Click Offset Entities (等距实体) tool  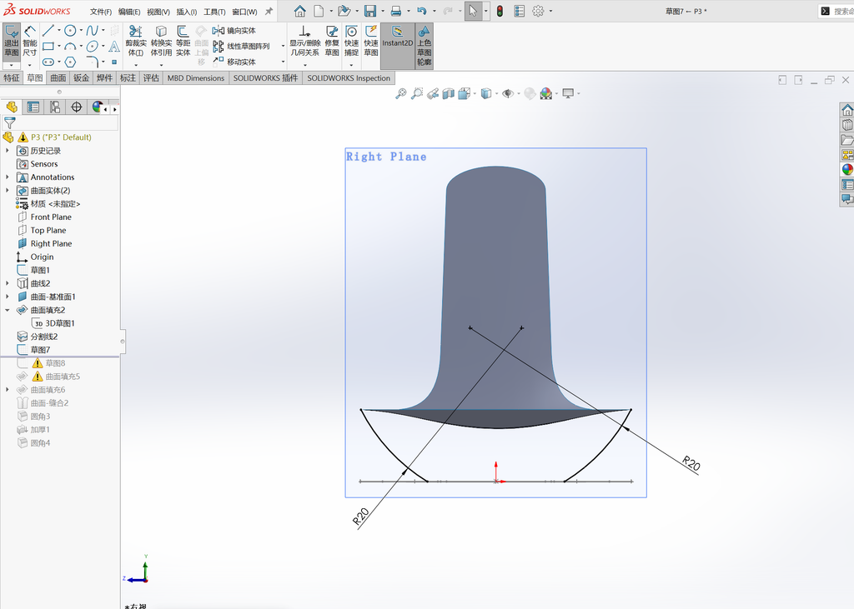coord(183,42)
